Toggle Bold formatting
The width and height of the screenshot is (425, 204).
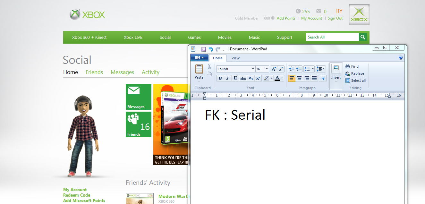pyautogui.click(x=220, y=78)
